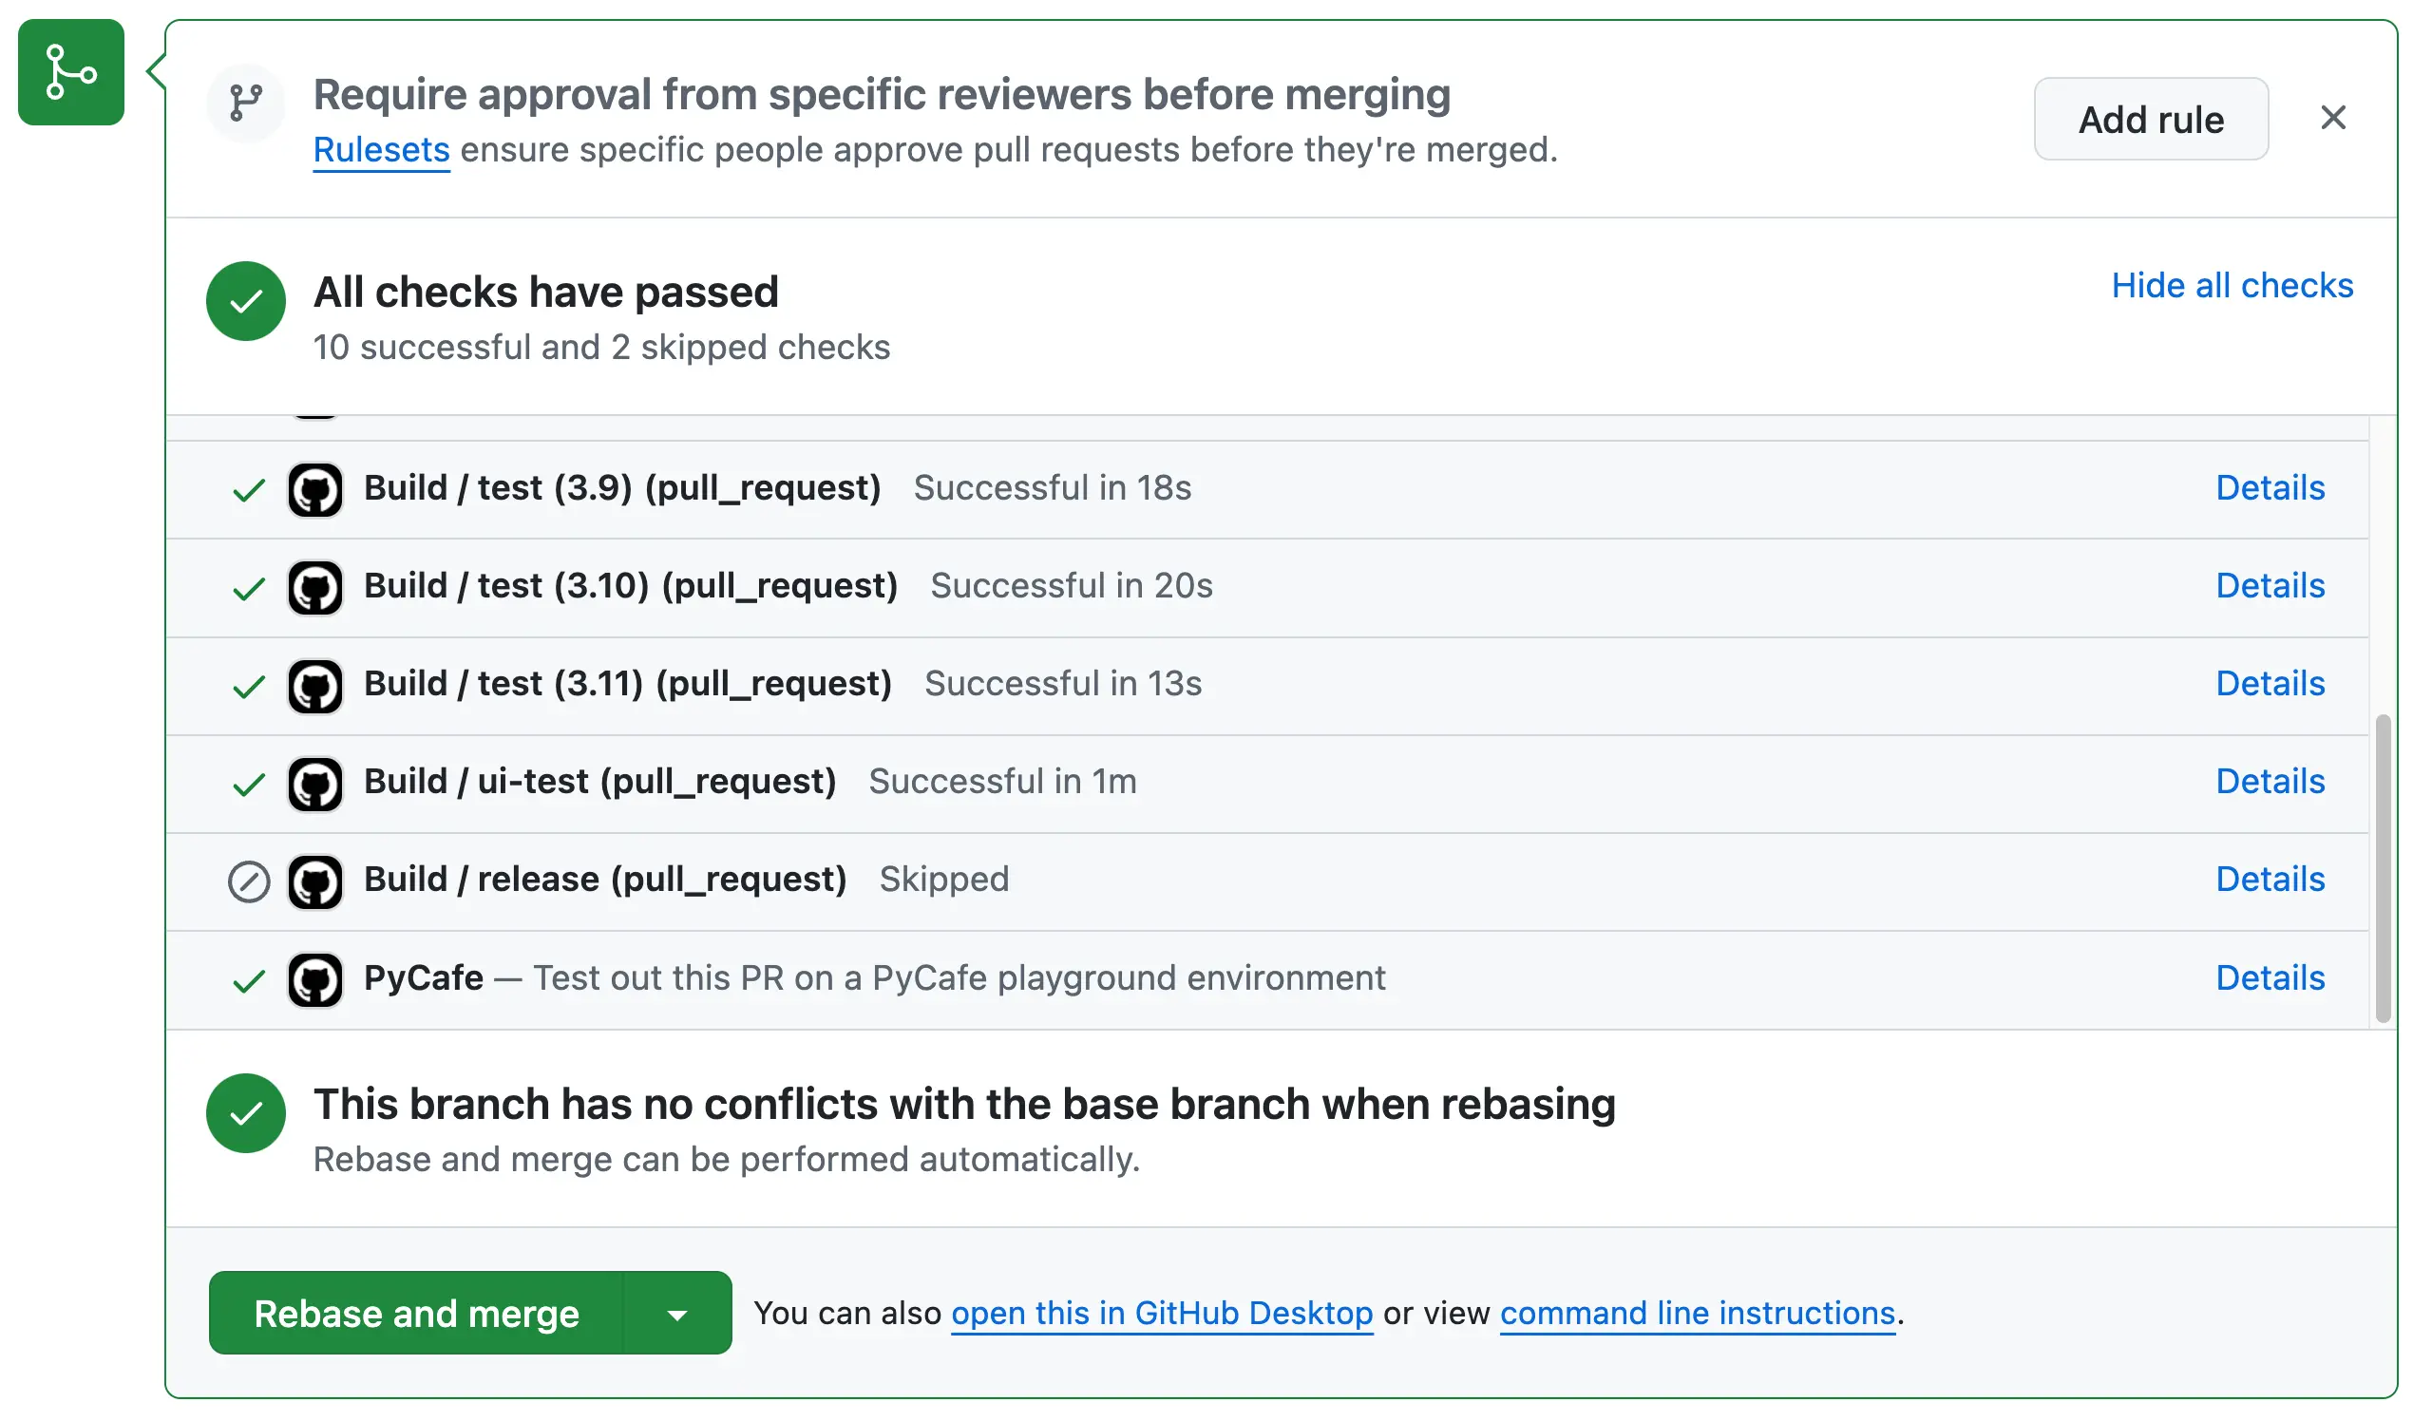Screen dimensions: 2413x1421
Task: Click GitHub avatar for ui-test check
Action: point(315,785)
